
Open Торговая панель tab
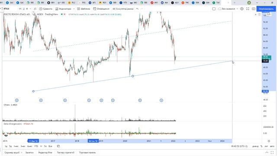point(87,153)
